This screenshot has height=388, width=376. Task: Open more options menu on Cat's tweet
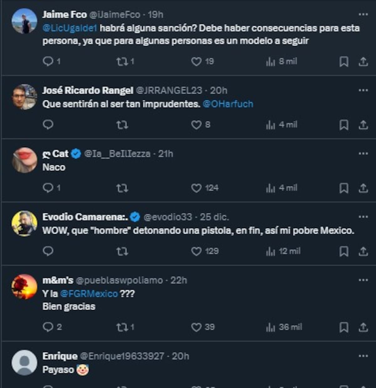pos(363,154)
